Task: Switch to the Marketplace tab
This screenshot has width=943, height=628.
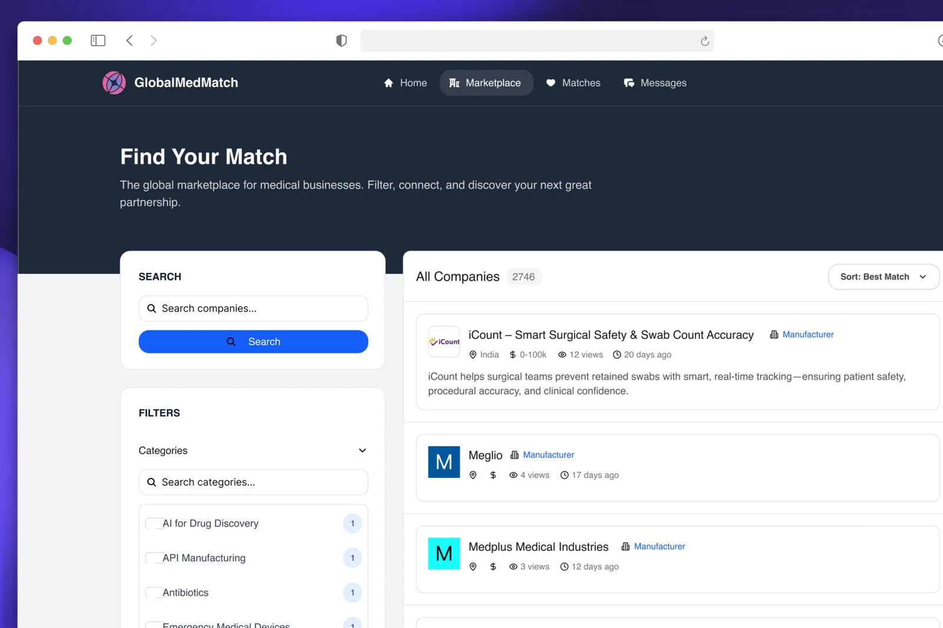Action: tap(486, 83)
